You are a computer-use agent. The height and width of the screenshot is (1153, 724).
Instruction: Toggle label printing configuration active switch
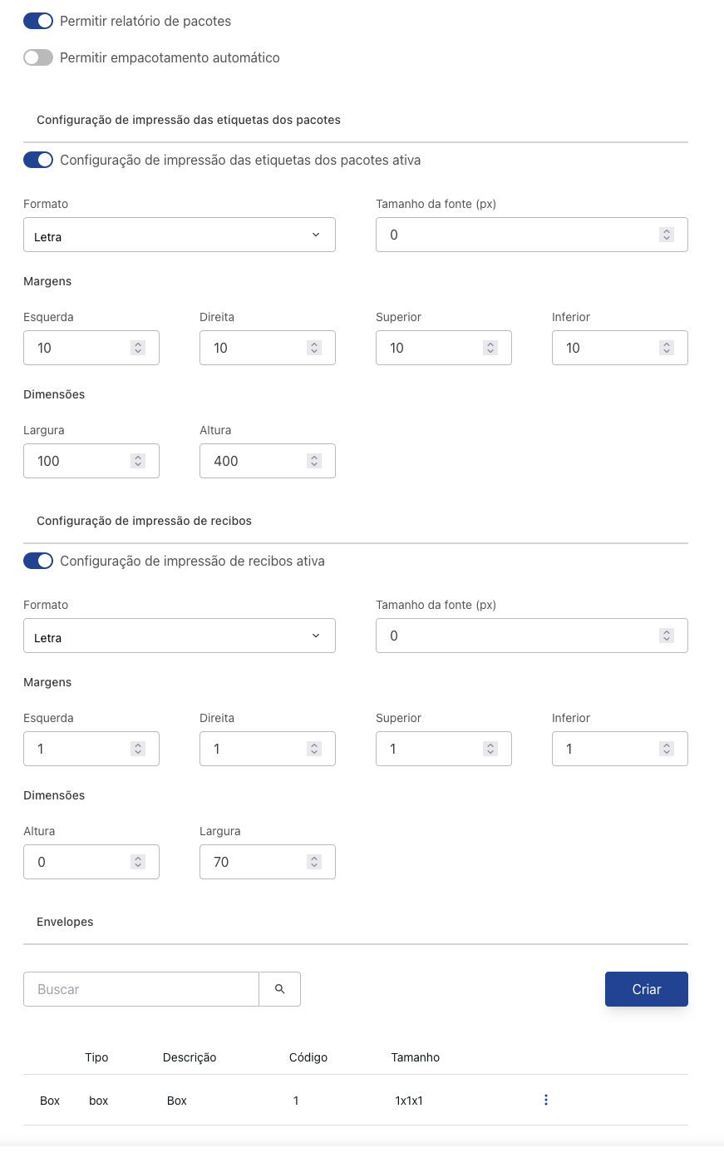38,160
